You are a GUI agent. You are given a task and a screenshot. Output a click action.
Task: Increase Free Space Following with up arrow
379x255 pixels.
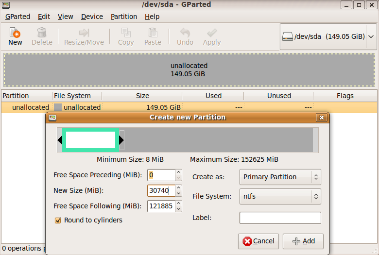coord(178,203)
